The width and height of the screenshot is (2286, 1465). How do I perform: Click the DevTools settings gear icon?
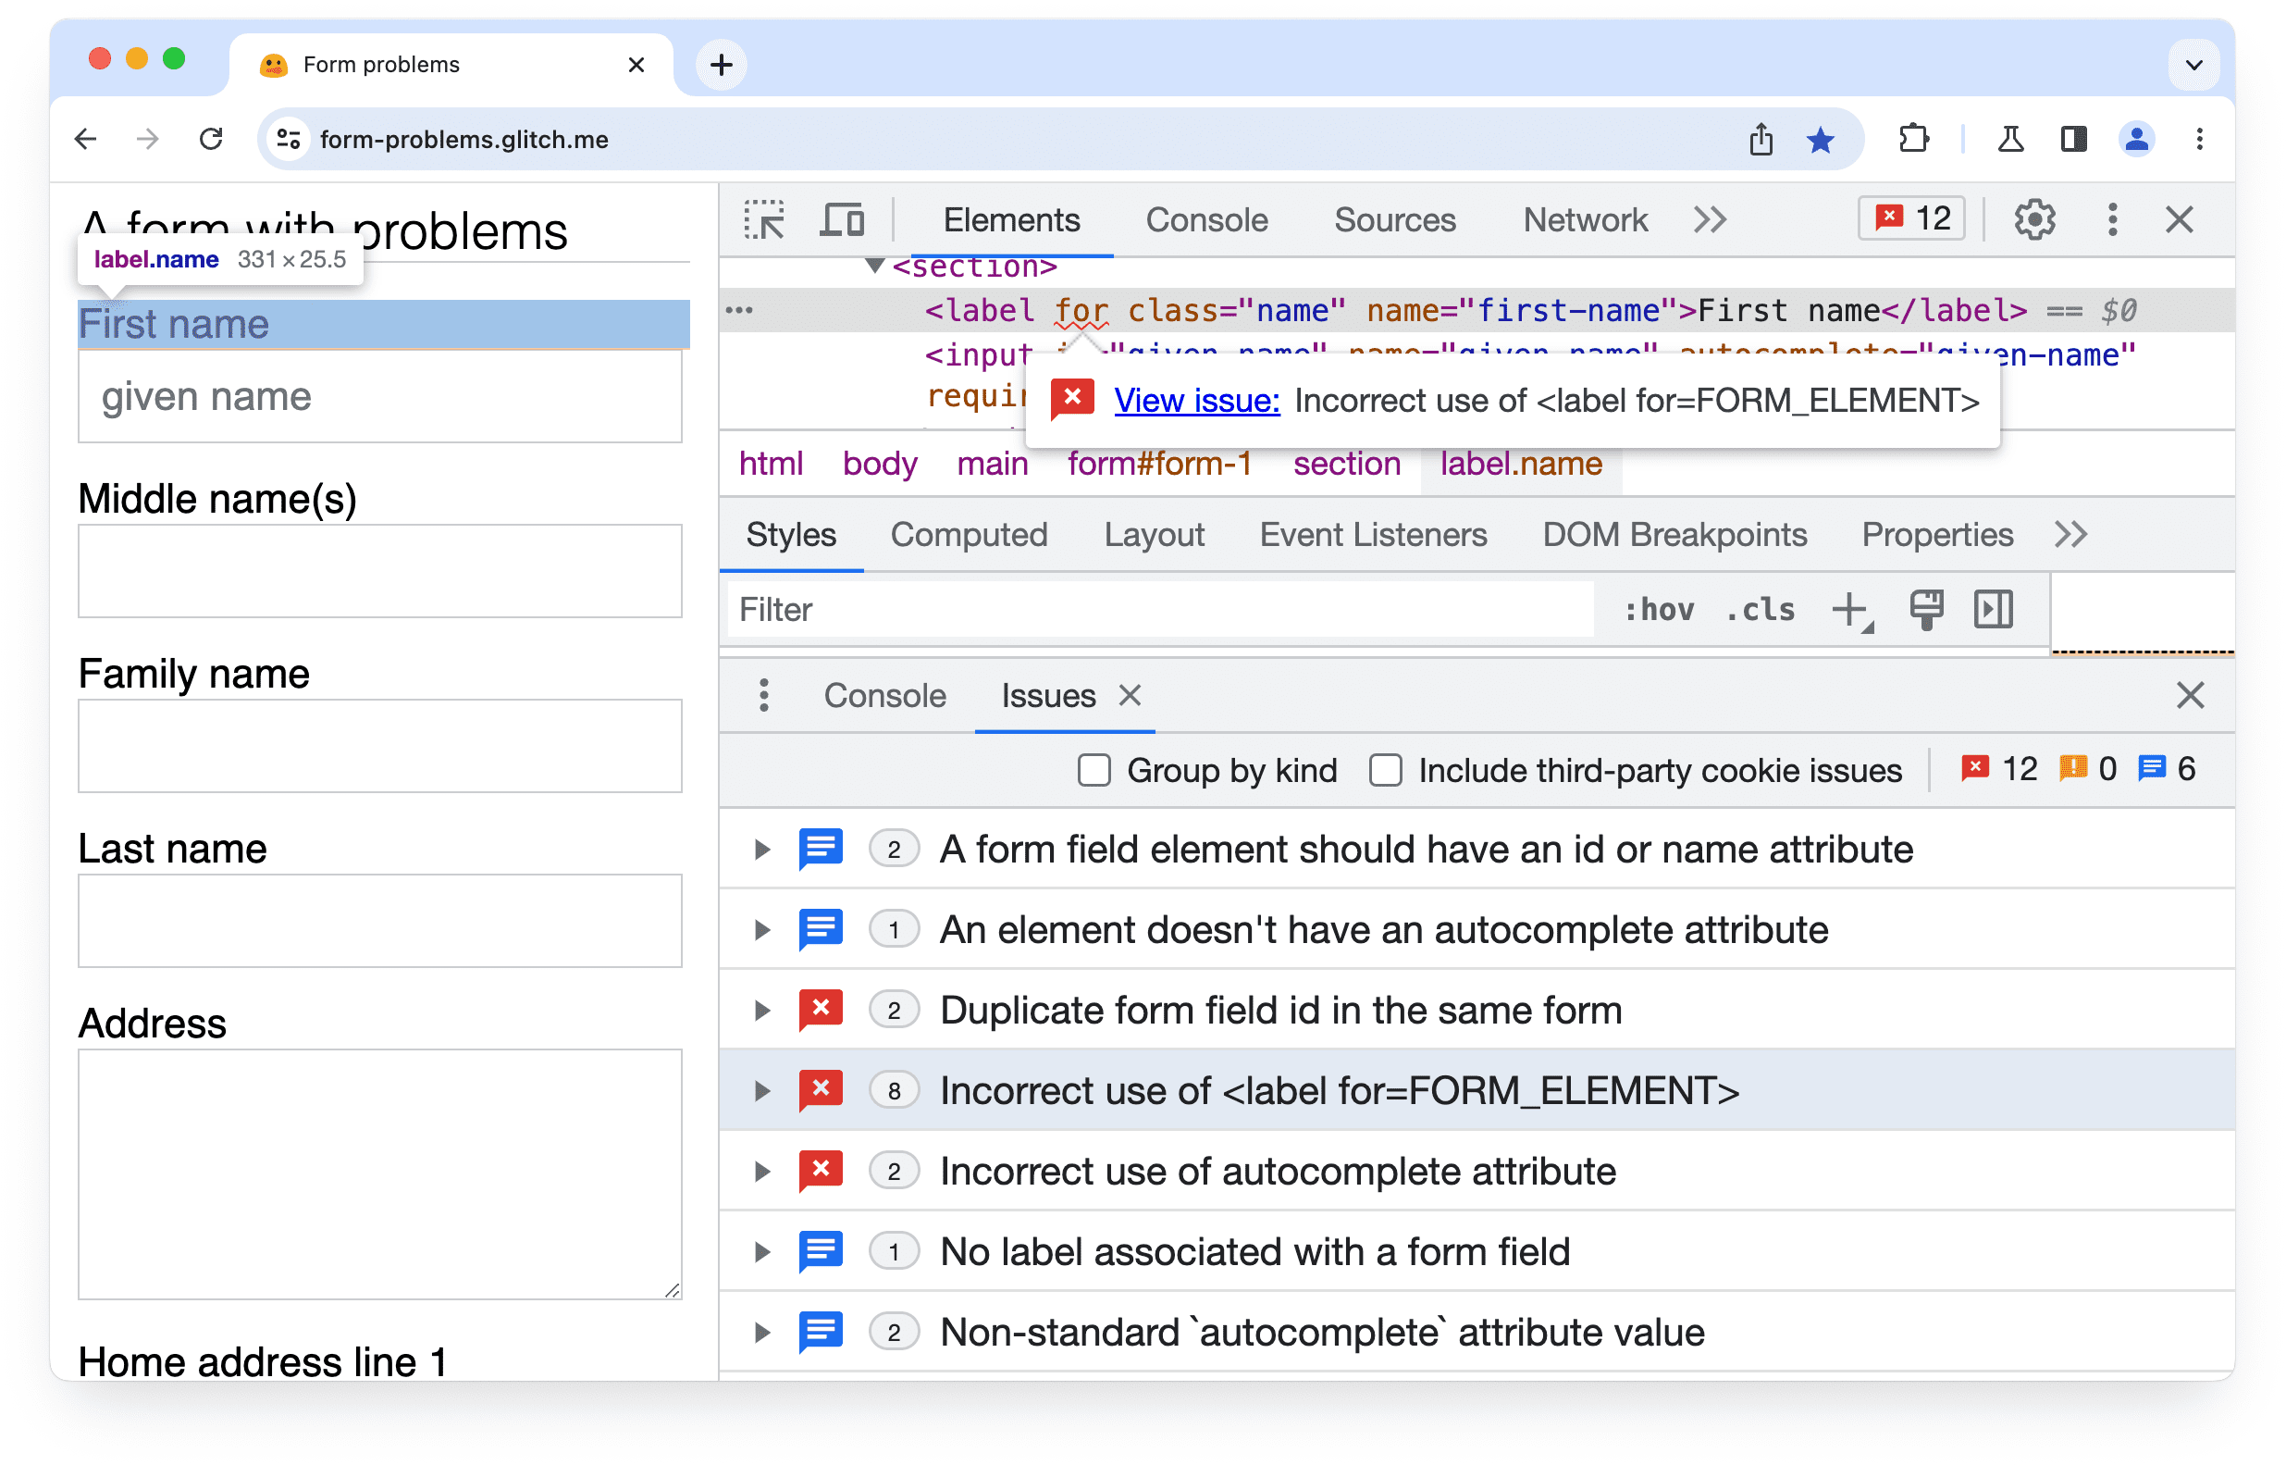coord(2034,218)
